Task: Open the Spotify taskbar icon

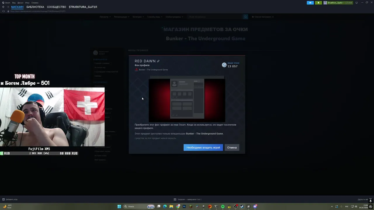Action: pyautogui.click(x=223, y=206)
